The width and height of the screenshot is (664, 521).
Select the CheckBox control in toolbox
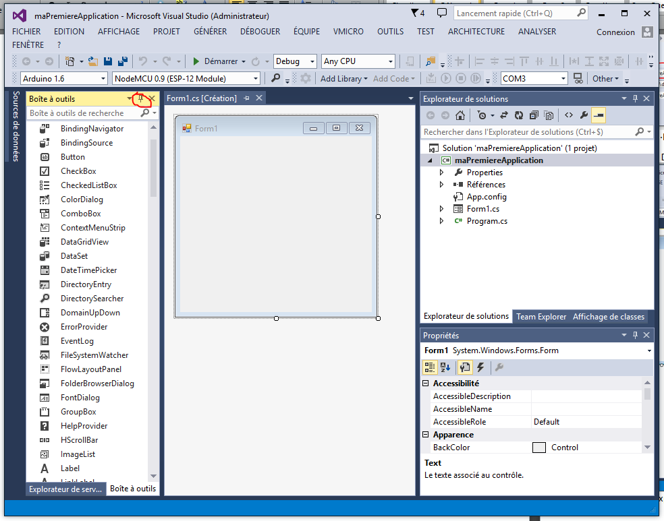pyautogui.click(x=78, y=171)
